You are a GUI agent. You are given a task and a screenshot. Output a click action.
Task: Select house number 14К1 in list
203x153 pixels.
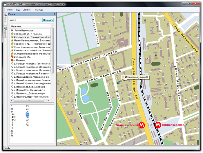[13, 114]
